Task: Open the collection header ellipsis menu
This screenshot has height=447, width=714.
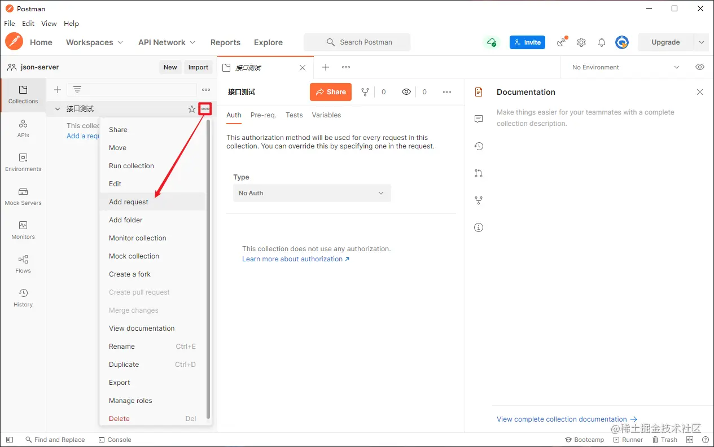Action: click(x=447, y=92)
